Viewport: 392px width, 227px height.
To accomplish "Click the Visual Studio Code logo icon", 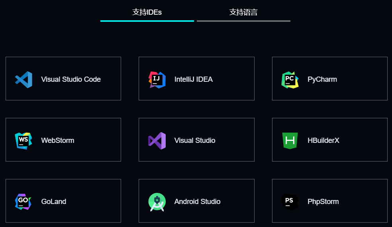I will click(24, 80).
